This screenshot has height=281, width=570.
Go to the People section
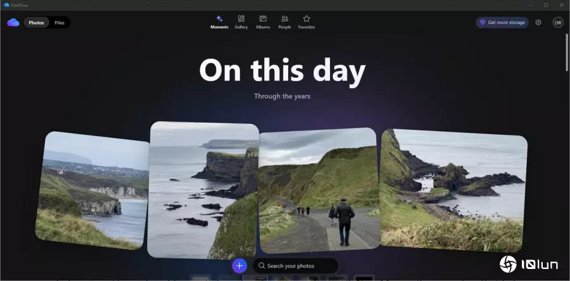pyautogui.click(x=284, y=22)
